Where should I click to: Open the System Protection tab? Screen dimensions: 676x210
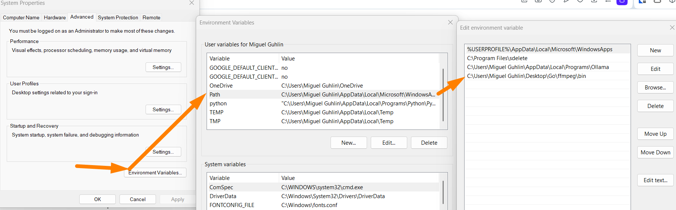coord(118,17)
